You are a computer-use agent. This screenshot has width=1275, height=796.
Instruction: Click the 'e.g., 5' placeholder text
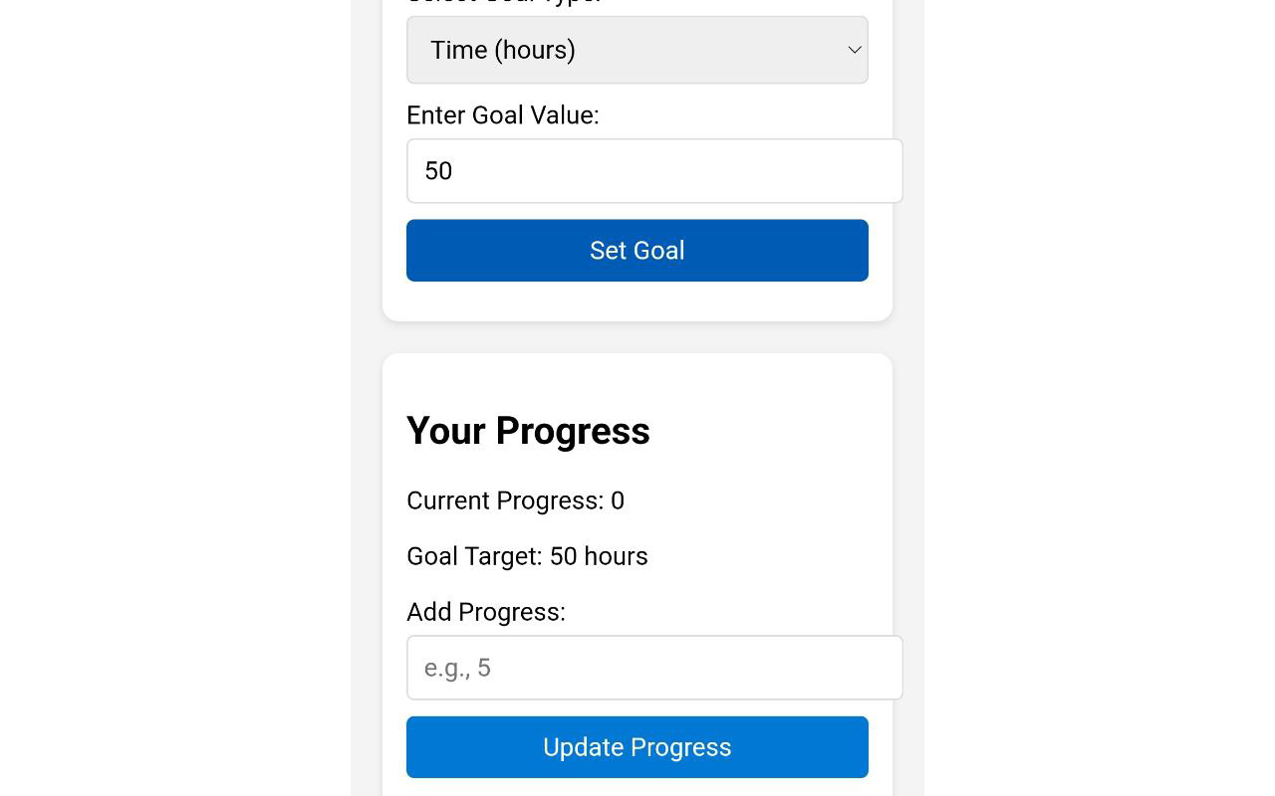tap(457, 668)
